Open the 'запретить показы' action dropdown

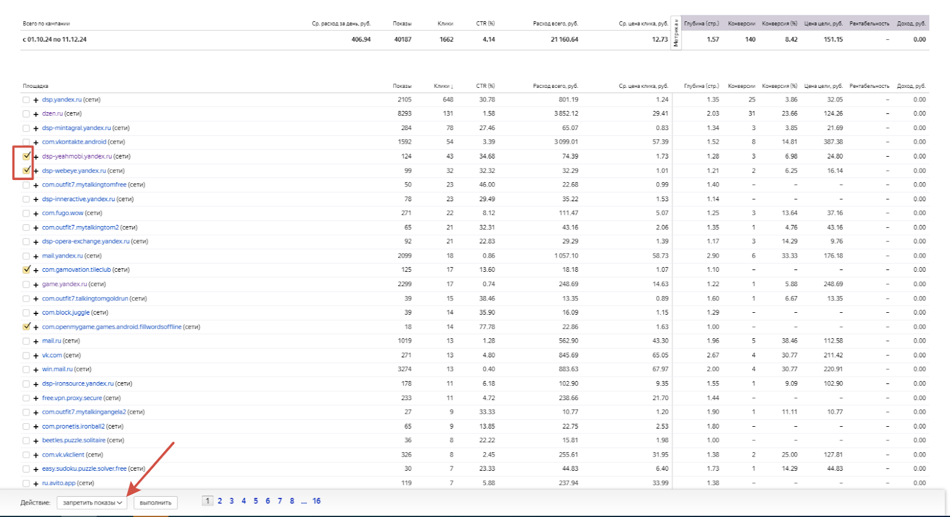point(92,503)
